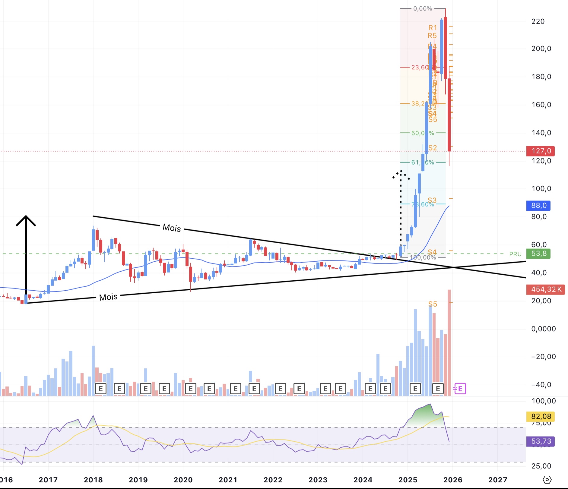Viewport: 568px width, 489px height.
Task: Click the 220 tick on the price axis
Action: [x=538, y=21]
